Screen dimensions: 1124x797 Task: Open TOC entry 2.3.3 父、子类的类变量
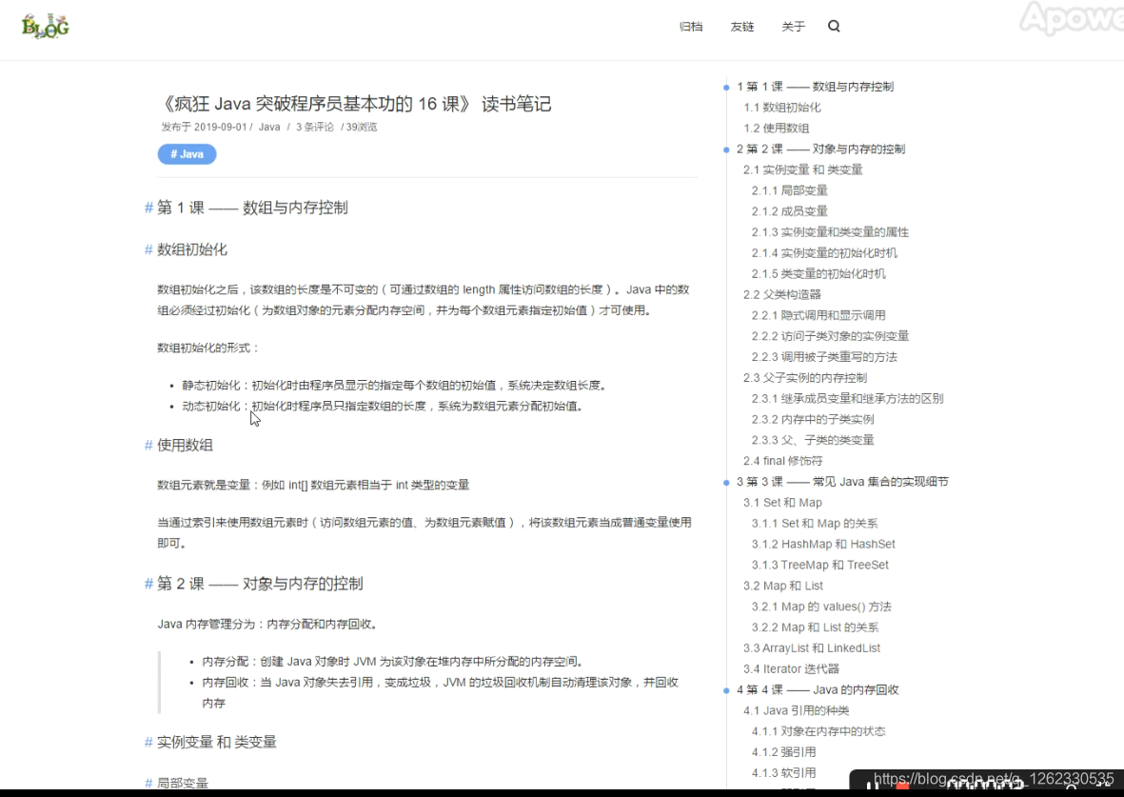813,441
